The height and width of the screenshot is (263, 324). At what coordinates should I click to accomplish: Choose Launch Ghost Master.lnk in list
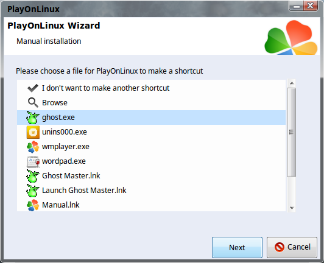click(151, 191)
